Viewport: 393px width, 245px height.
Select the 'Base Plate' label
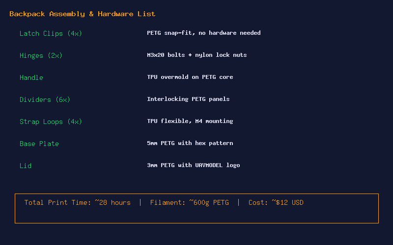(39, 144)
